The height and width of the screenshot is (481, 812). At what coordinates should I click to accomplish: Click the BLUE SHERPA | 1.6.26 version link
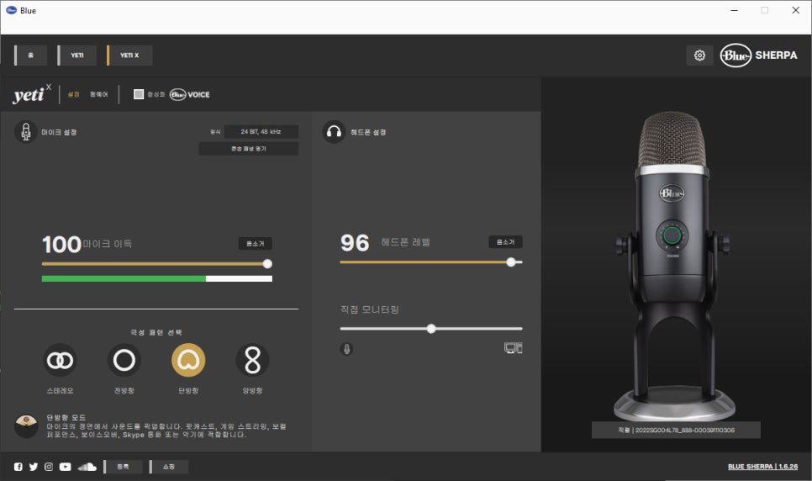pos(762,467)
